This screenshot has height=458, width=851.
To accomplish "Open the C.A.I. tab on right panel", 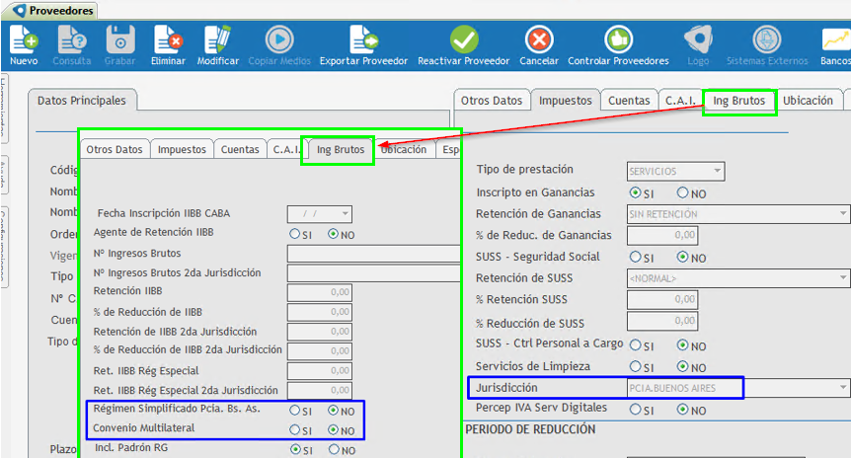I will [680, 101].
